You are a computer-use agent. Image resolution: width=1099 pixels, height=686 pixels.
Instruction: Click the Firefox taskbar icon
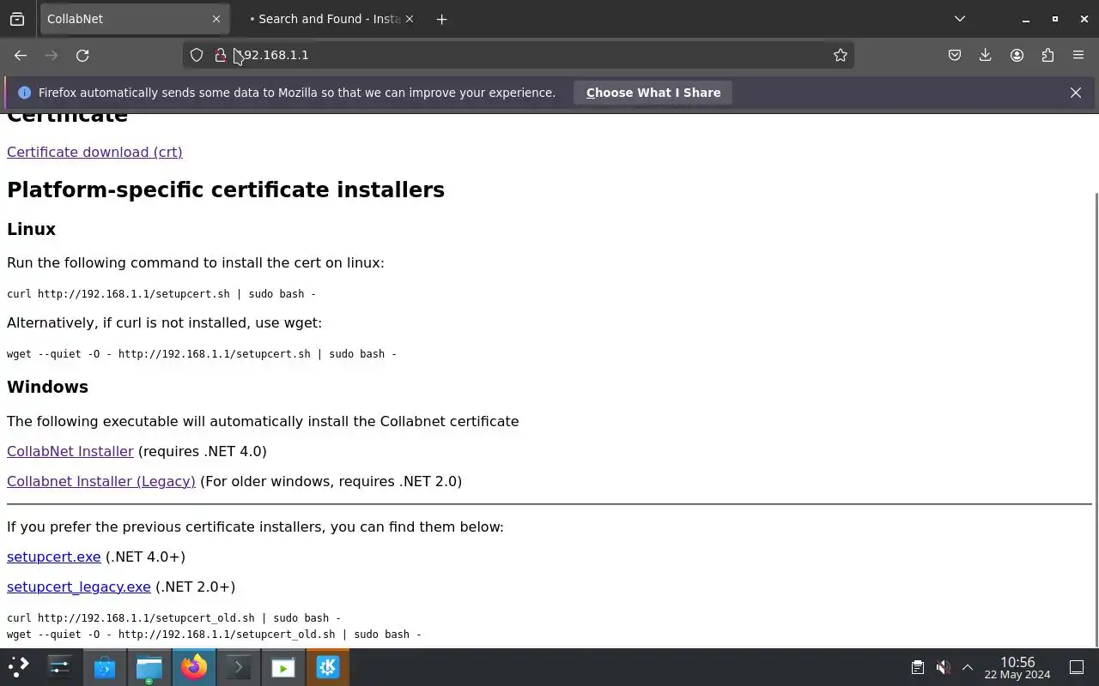click(x=194, y=667)
